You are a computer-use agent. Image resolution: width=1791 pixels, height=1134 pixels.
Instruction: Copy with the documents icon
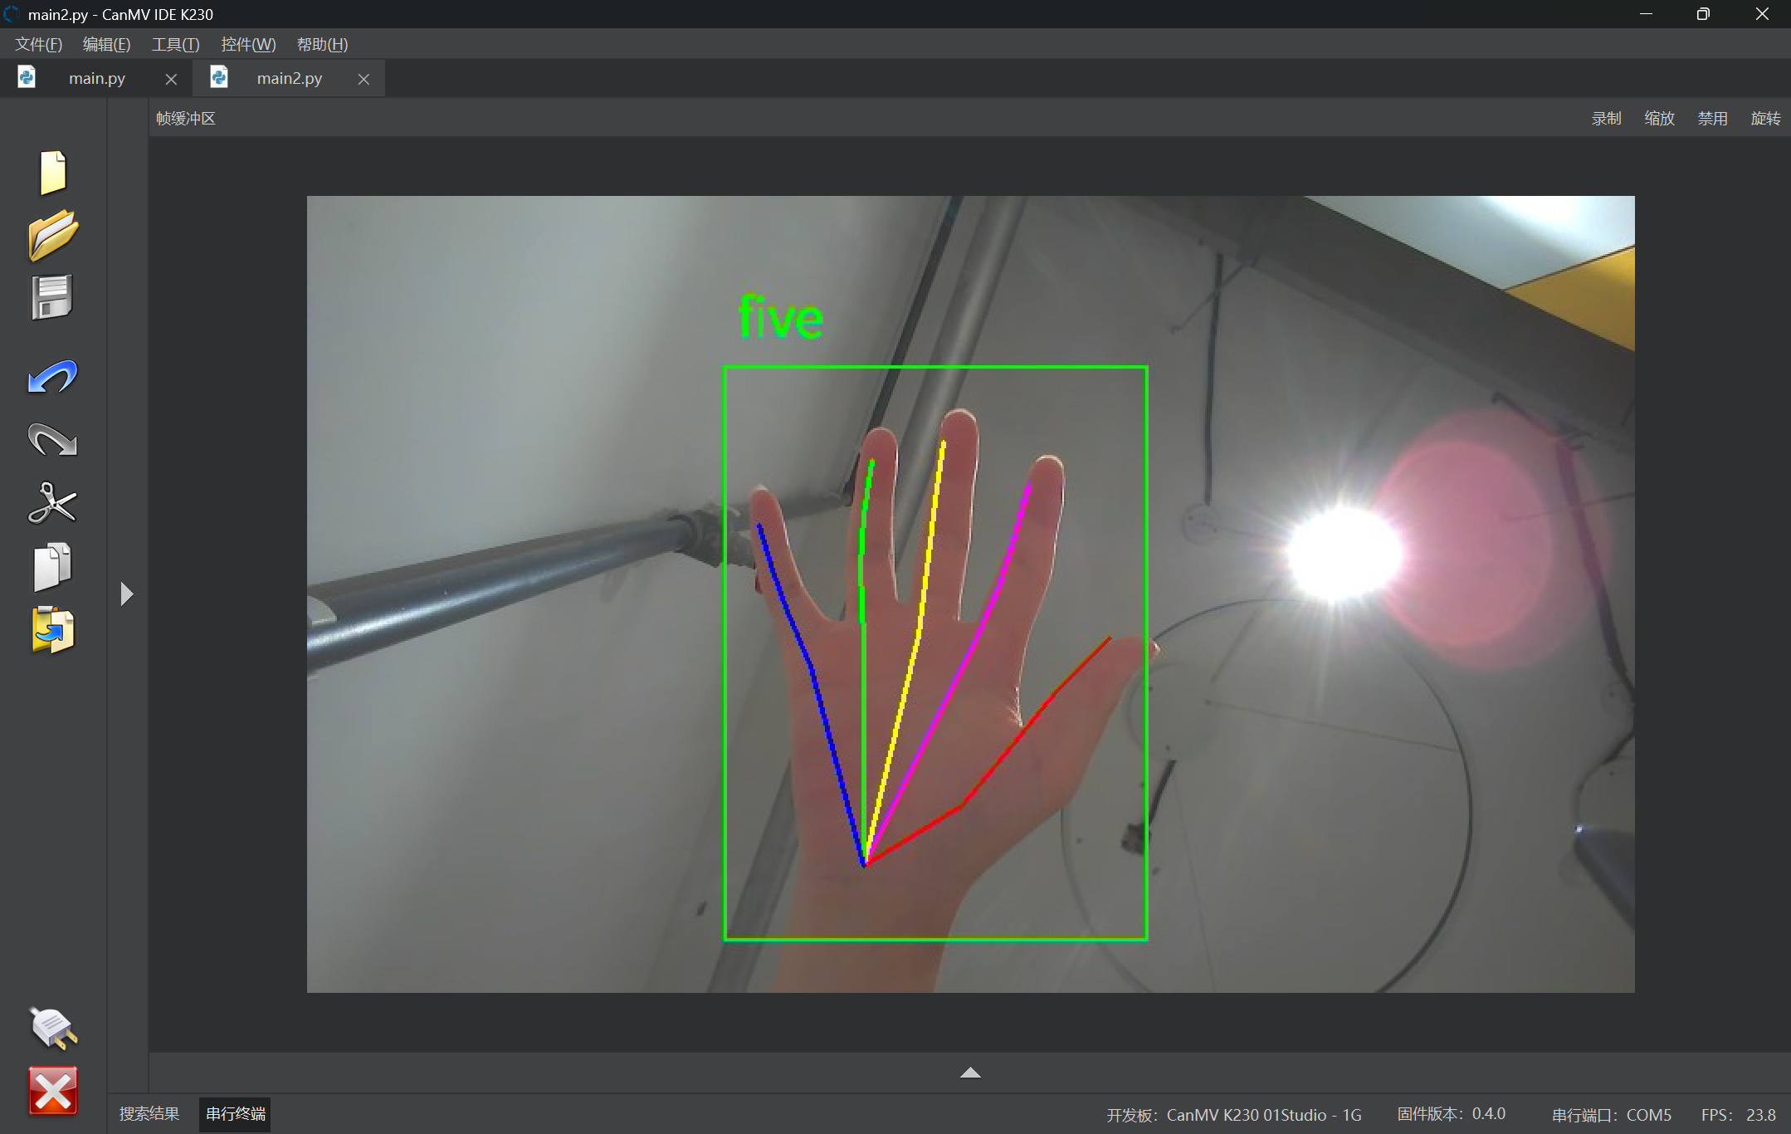point(52,567)
